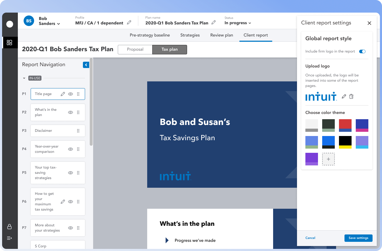Click the 2020-Q1 Bob Sanders Tax Plan name
This screenshot has height=251, width=382.
[177, 23]
